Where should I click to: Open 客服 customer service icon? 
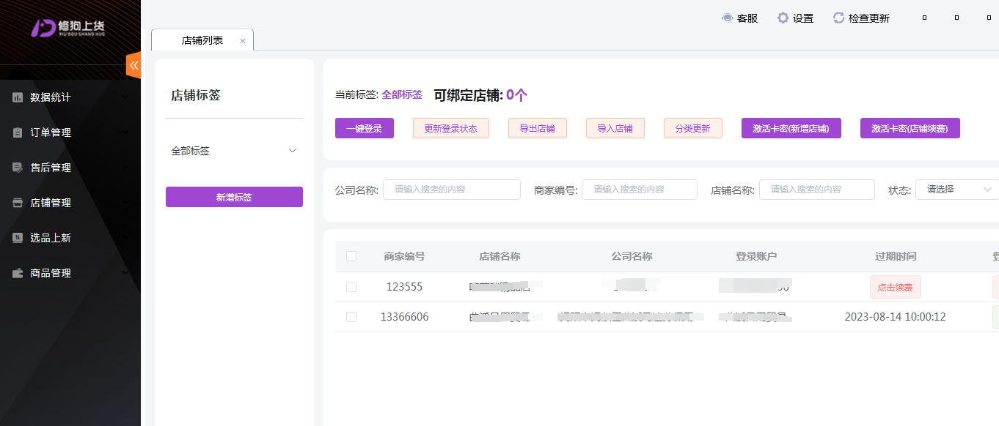point(728,18)
